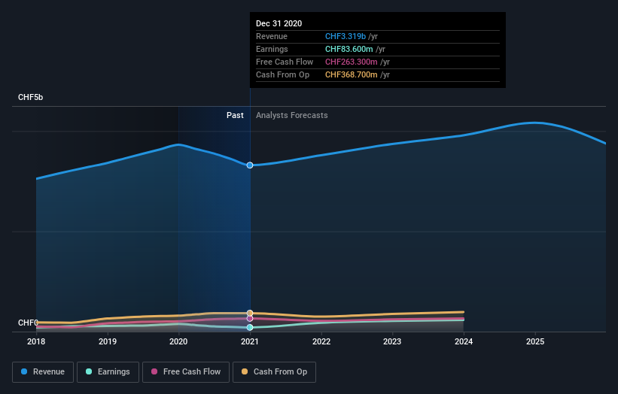Click the teal dot in the Earnings legend
The width and height of the screenshot is (618, 394).
click(x=89, y=371)
